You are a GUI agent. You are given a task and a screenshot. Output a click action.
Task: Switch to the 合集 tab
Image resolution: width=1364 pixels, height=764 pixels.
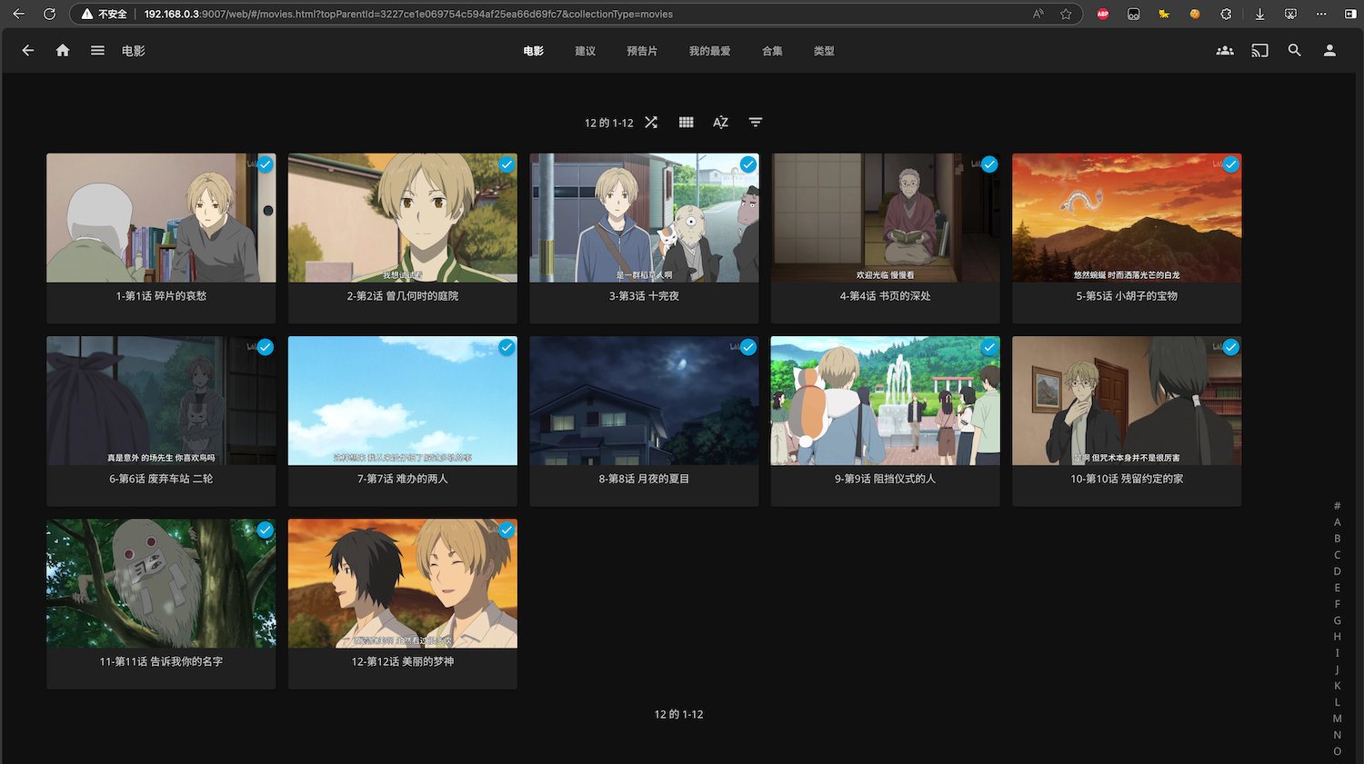point(773,51)
